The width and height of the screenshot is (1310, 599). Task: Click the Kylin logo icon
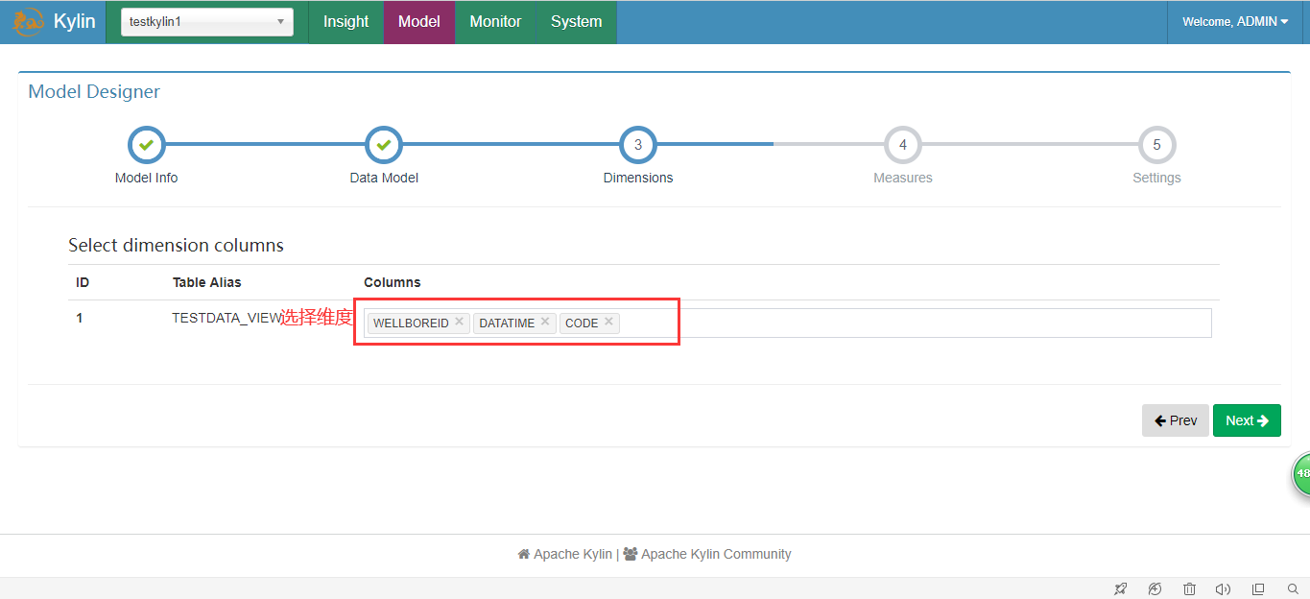pos(29,21)
